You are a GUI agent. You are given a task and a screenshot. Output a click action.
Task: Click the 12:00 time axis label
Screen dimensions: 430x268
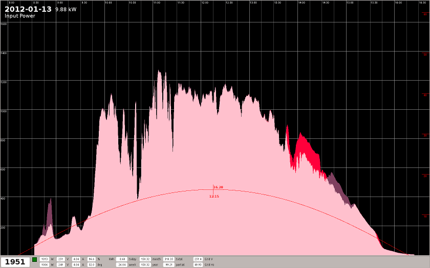205,3
